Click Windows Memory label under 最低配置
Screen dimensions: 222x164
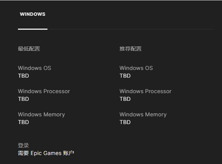[x=41, y=114]
